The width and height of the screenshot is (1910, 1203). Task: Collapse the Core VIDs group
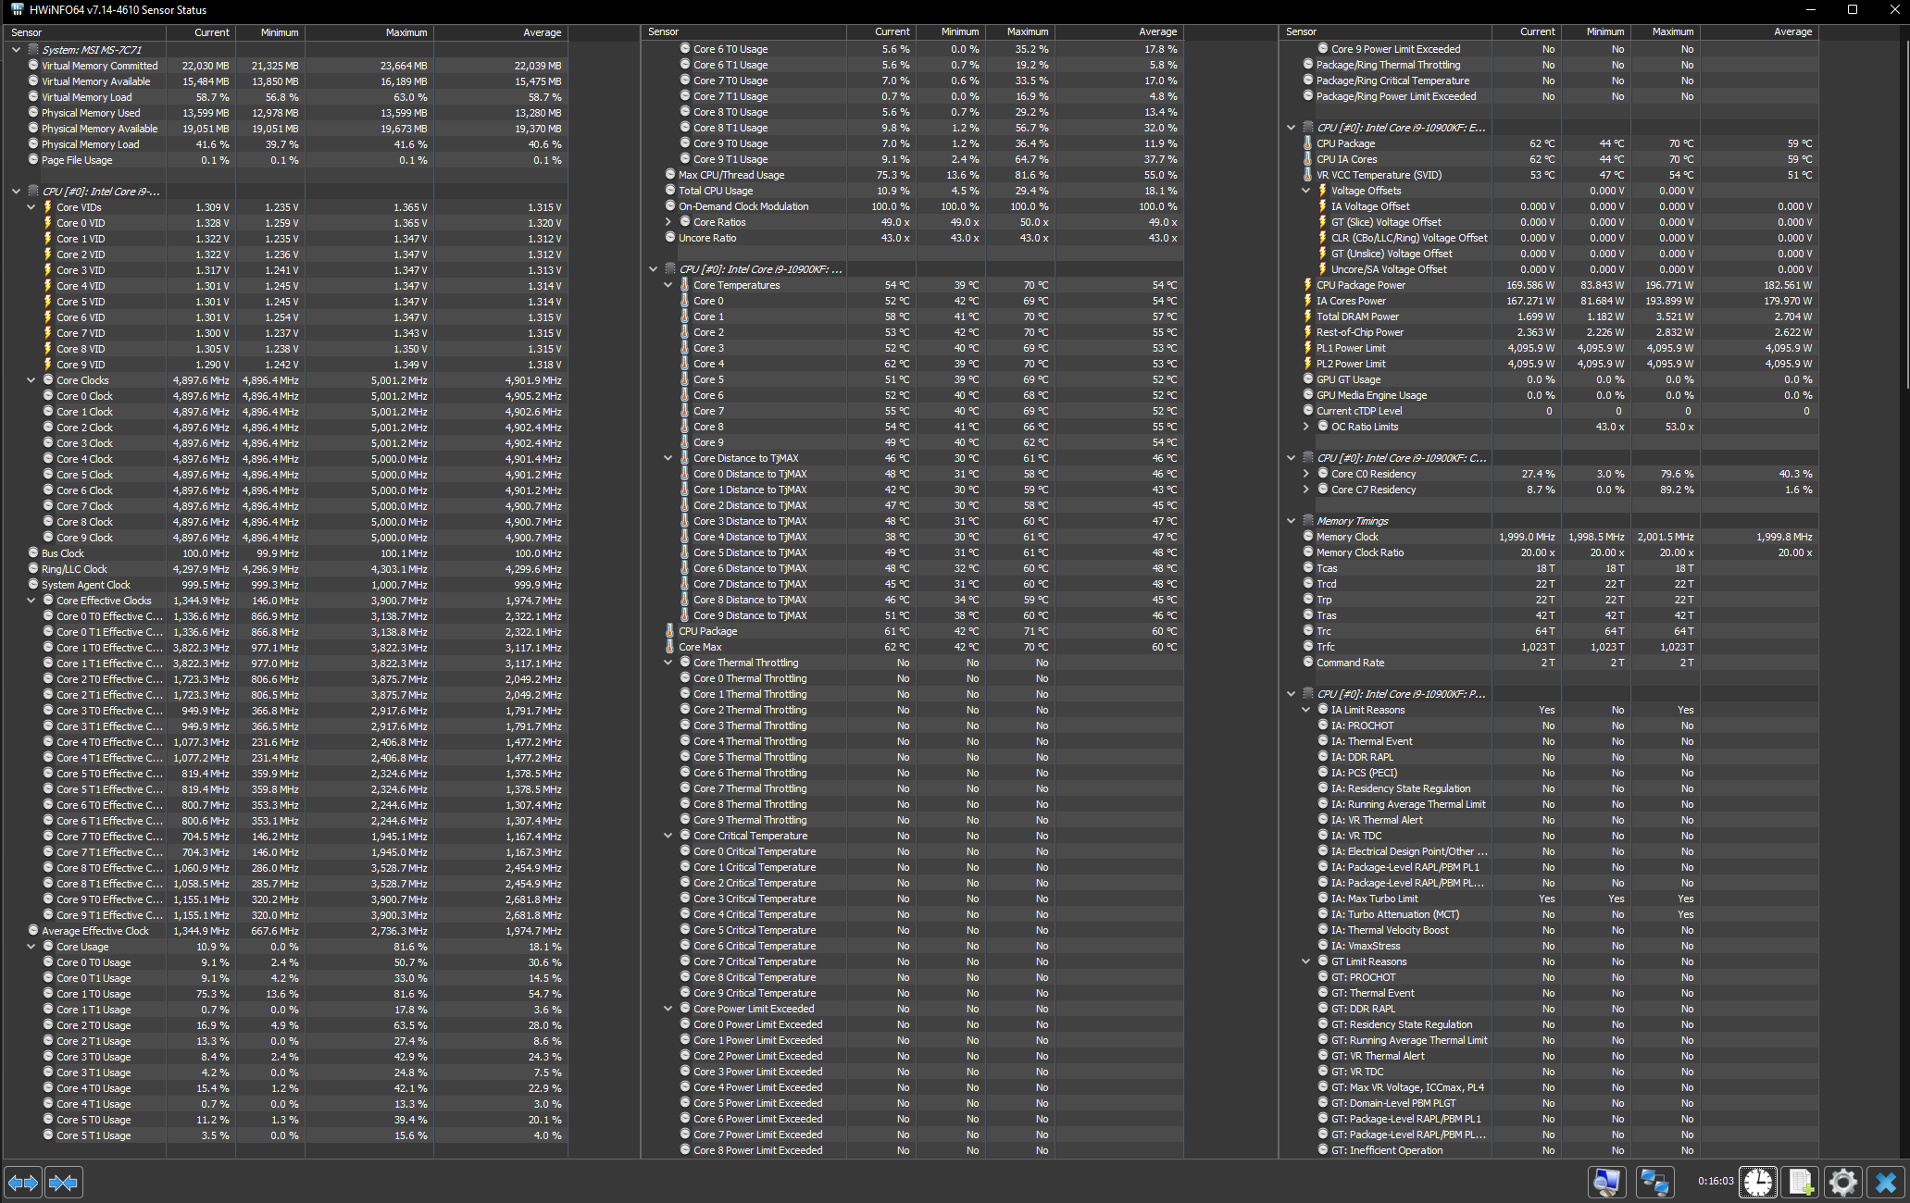[x=31, y=207]
